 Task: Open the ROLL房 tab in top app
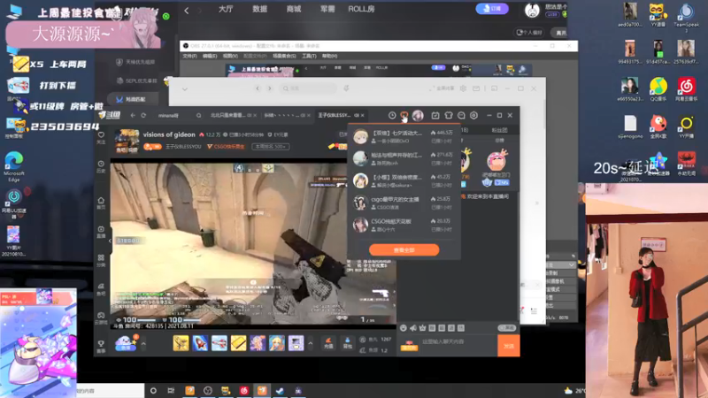click(361, 9)
